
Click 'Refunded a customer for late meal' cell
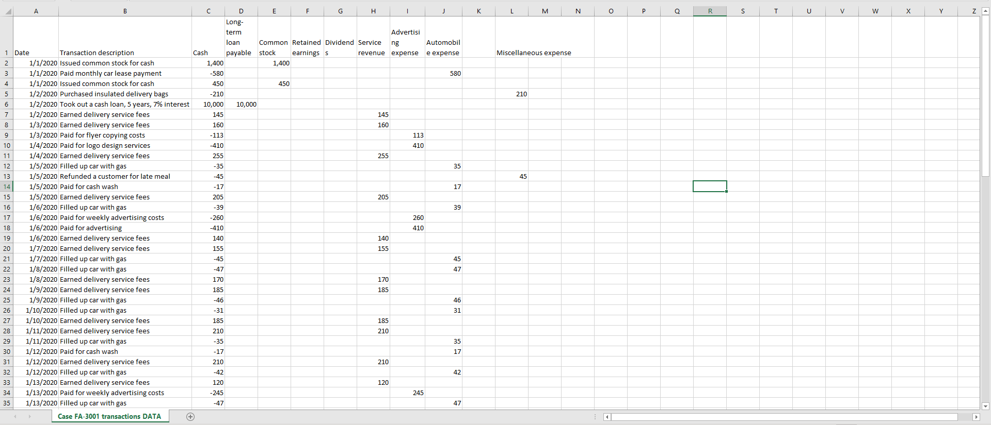[125, 176]
